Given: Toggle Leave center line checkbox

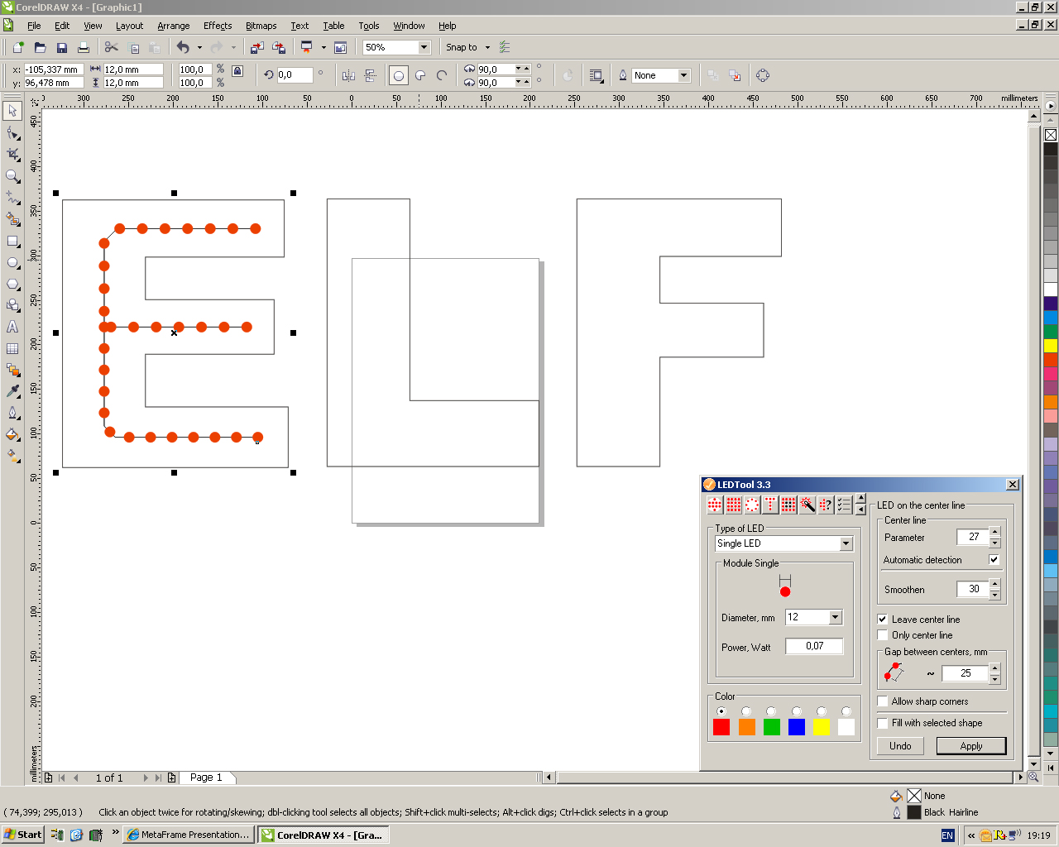Looking at the screenshot, I should coord(883,620).
